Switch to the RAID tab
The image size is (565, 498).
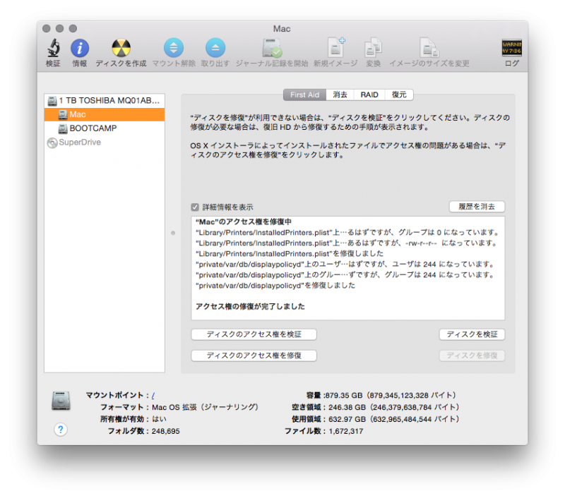[x=369, y=95]
